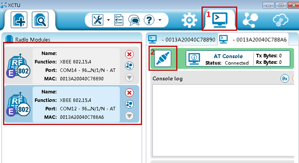The height and width of the screenshot is (163, 299).
Task: Click the COM14 port text
Action: tap(88, 70)
